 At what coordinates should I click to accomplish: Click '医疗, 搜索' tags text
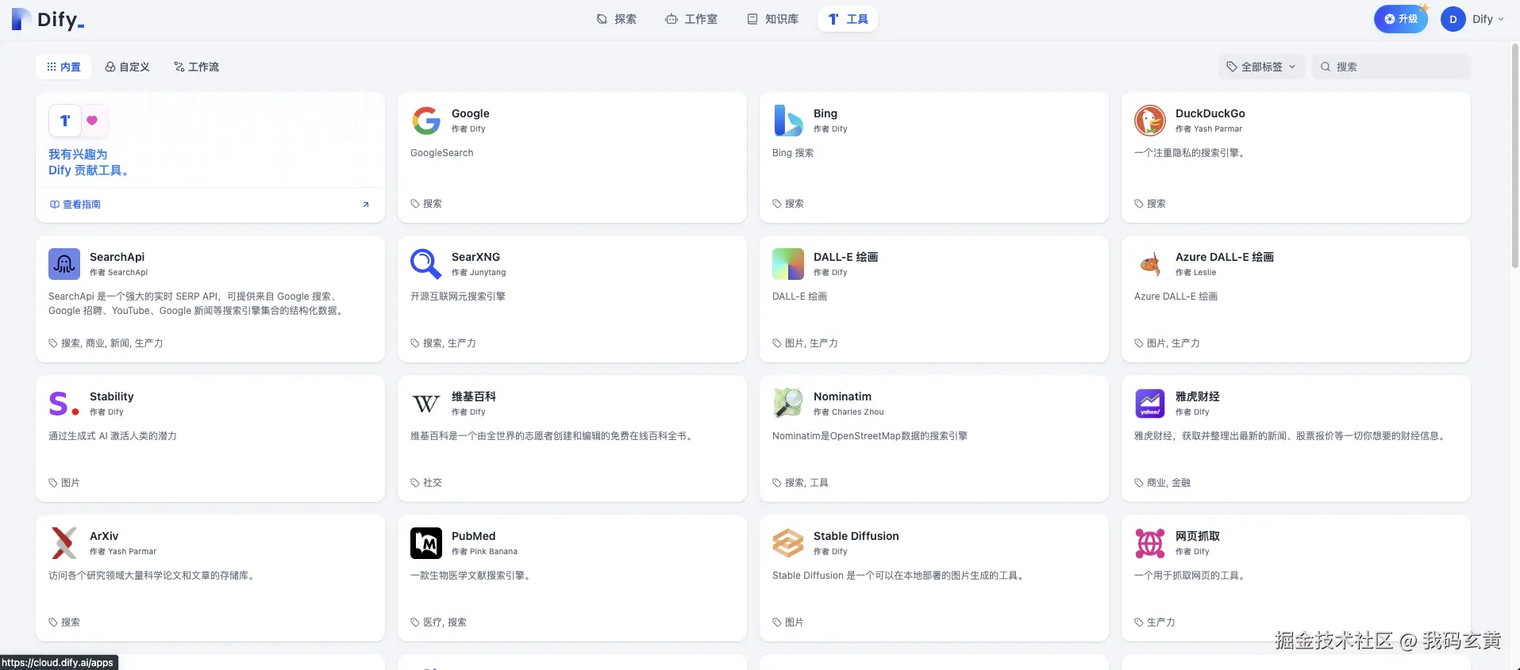[444, 622]
